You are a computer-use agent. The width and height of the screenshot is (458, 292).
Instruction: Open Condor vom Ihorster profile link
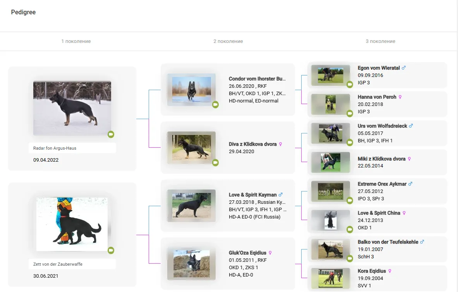257,79
